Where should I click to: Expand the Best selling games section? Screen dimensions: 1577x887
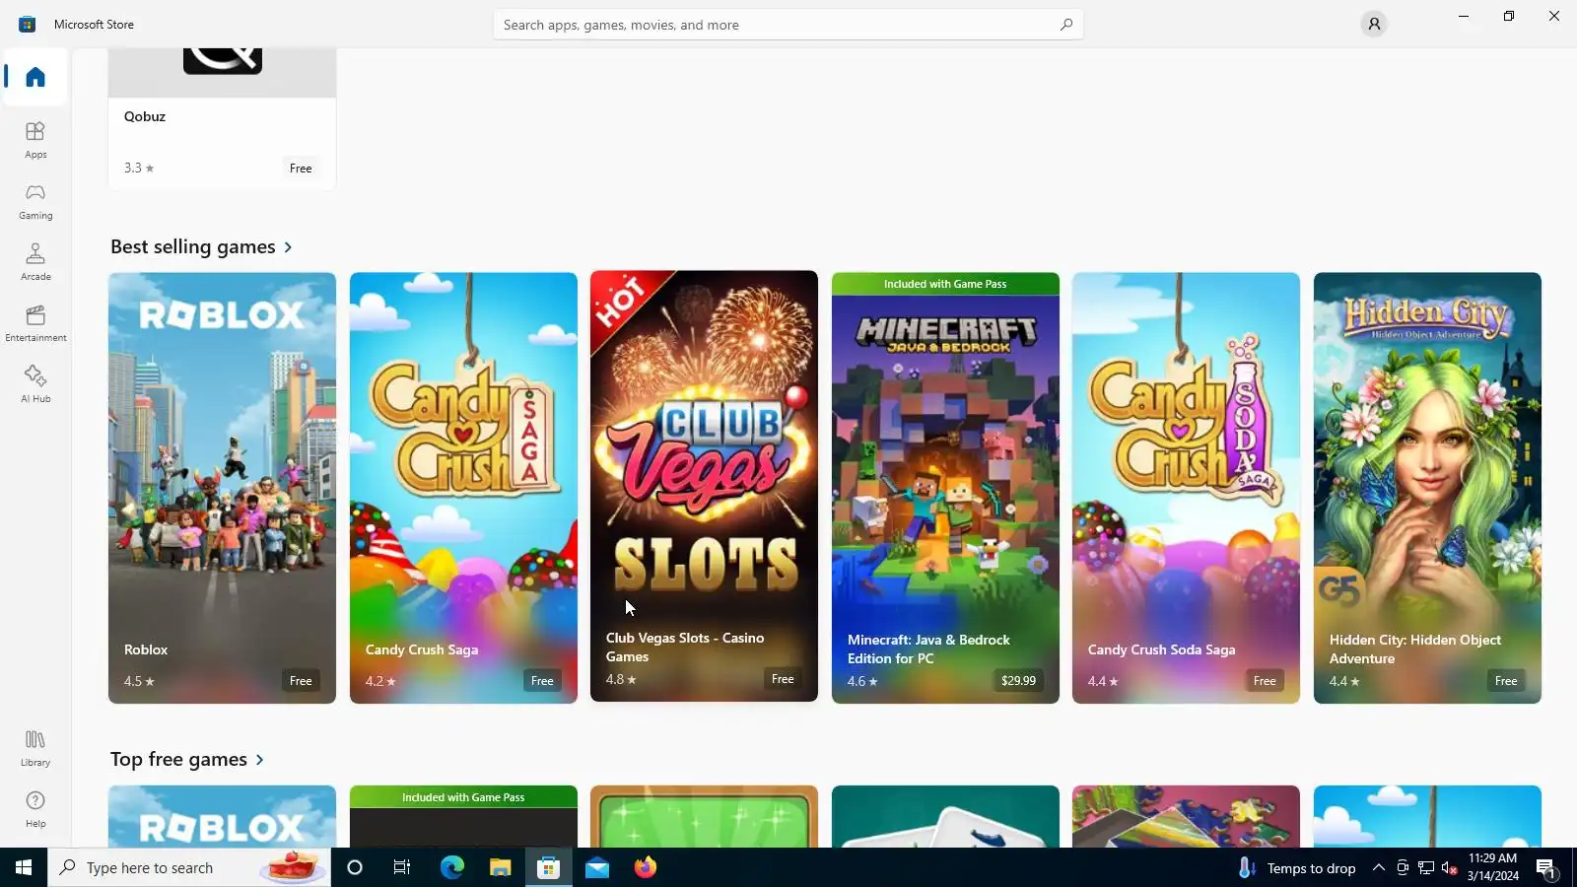(202, 246)
